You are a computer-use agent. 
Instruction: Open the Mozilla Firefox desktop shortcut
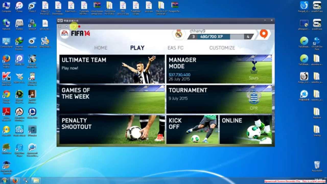(x=6, y=61)
